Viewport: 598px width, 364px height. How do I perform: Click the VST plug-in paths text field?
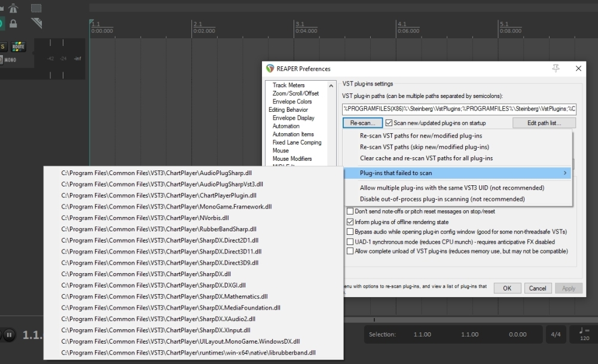pos(460,109)
